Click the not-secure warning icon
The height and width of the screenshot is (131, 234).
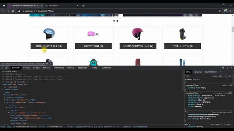(x=19, y=11)
